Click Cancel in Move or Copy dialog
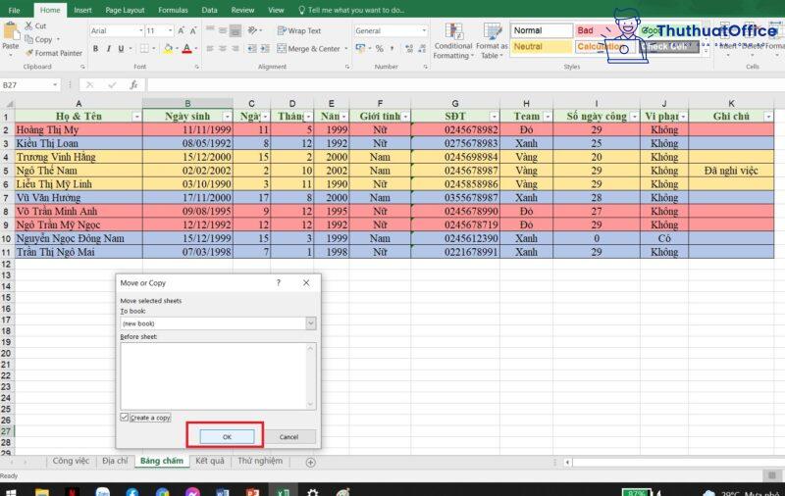Screen dimensions: 785x496 pyautogui.click(x=288, y=436)
